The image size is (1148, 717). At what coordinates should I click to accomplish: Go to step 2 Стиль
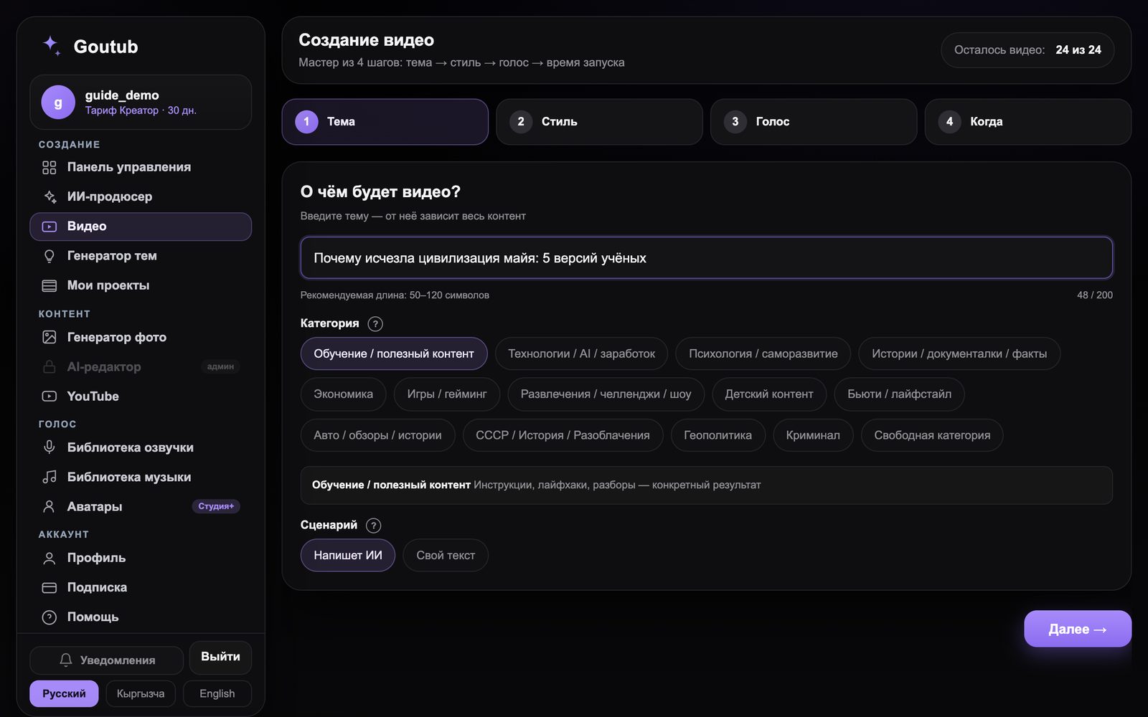599,122
